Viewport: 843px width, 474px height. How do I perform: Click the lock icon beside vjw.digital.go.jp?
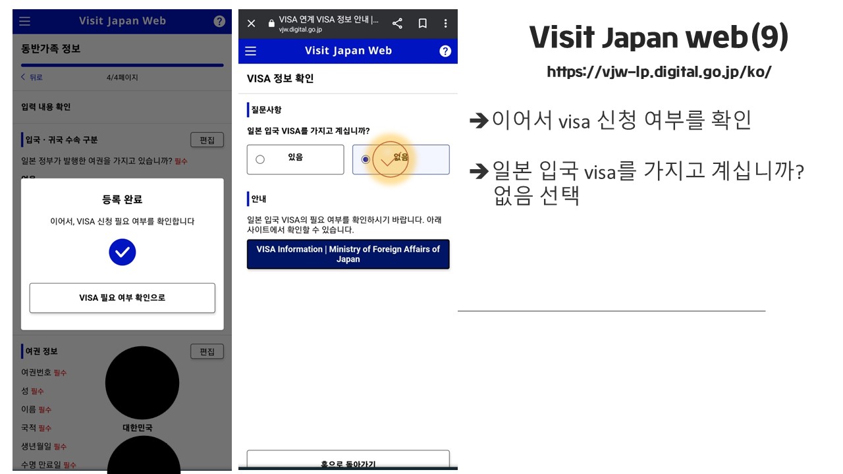coord(271,24)
